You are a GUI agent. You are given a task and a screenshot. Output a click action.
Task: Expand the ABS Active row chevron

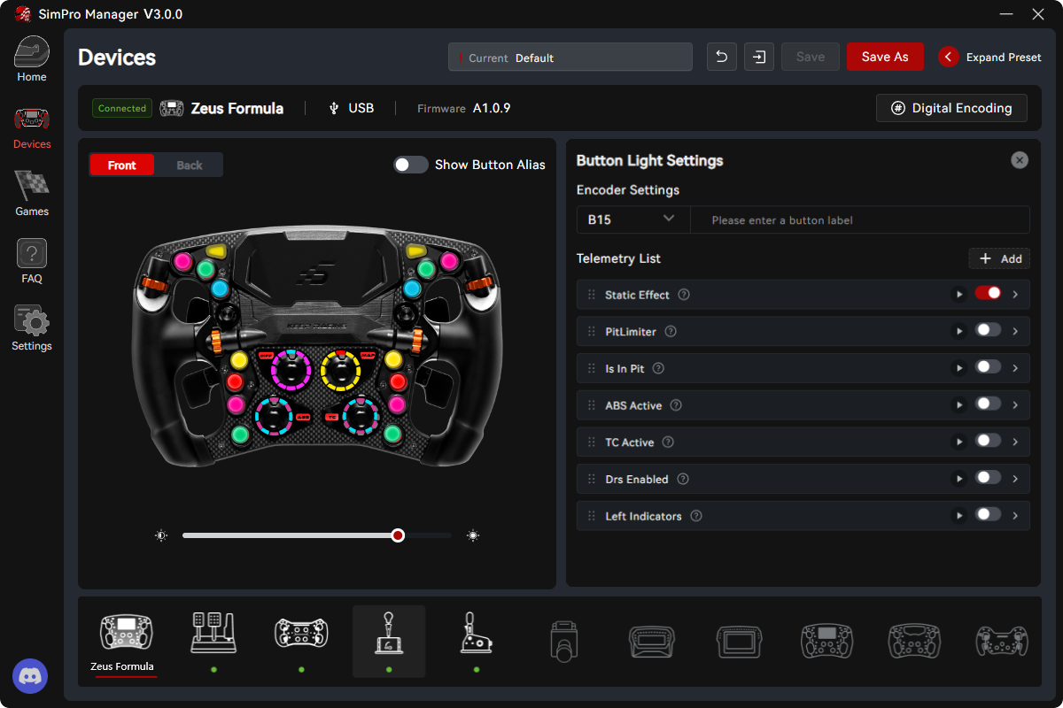click(x=1015, y=405)
